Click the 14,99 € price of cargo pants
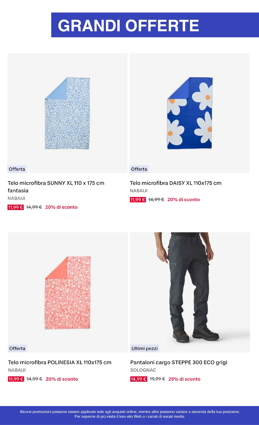 tap(138, 379)
